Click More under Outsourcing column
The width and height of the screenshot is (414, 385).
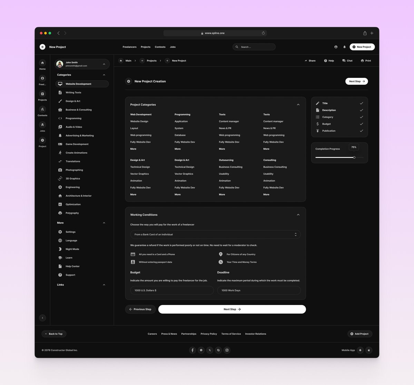point(222,194)
